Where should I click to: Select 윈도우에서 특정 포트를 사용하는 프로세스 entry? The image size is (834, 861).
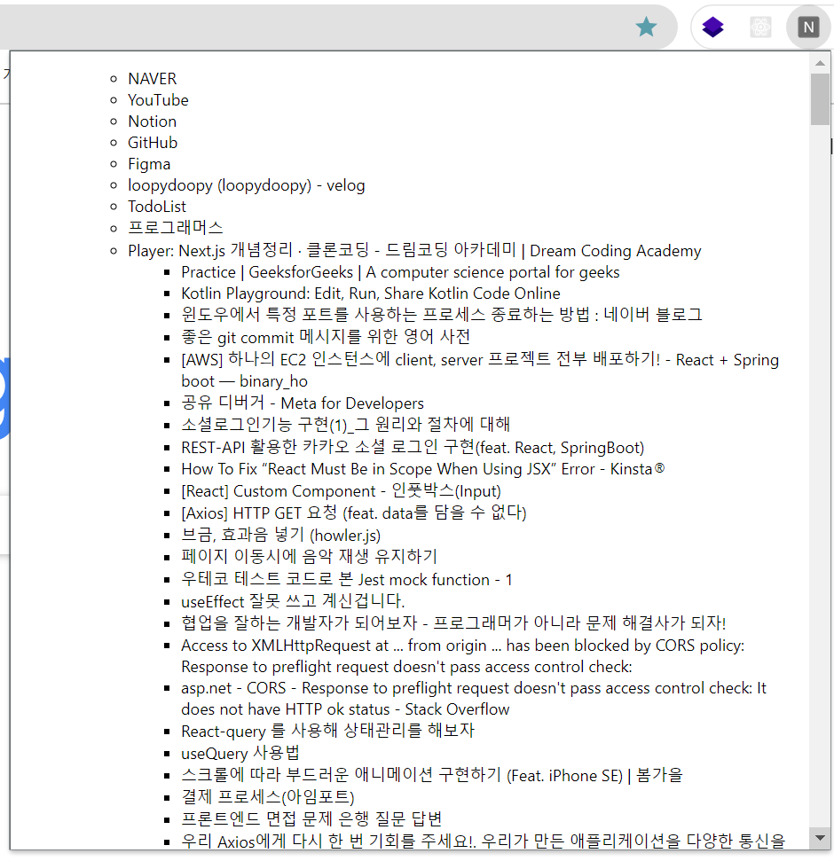442,315
